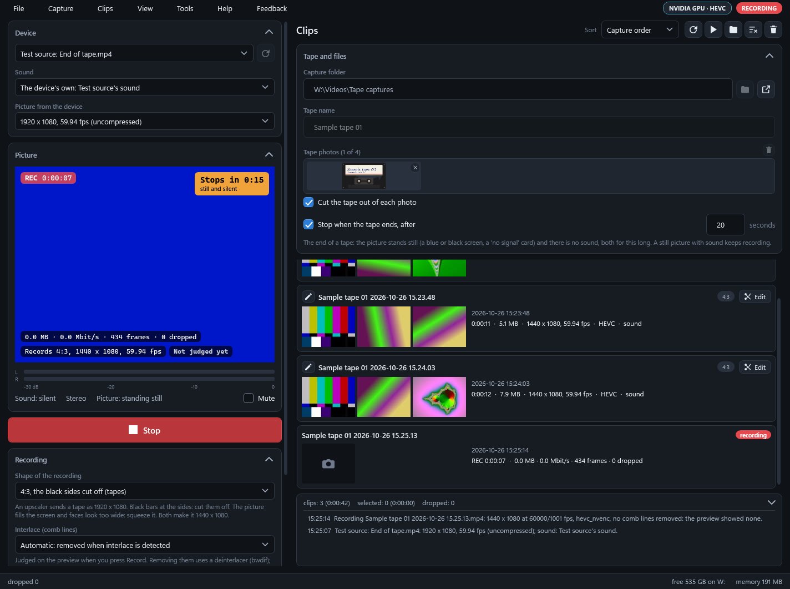Click the 4:3 badge on clip 15.23.48
The width and height of the screenshot is (790, 589).
(726, 297)
